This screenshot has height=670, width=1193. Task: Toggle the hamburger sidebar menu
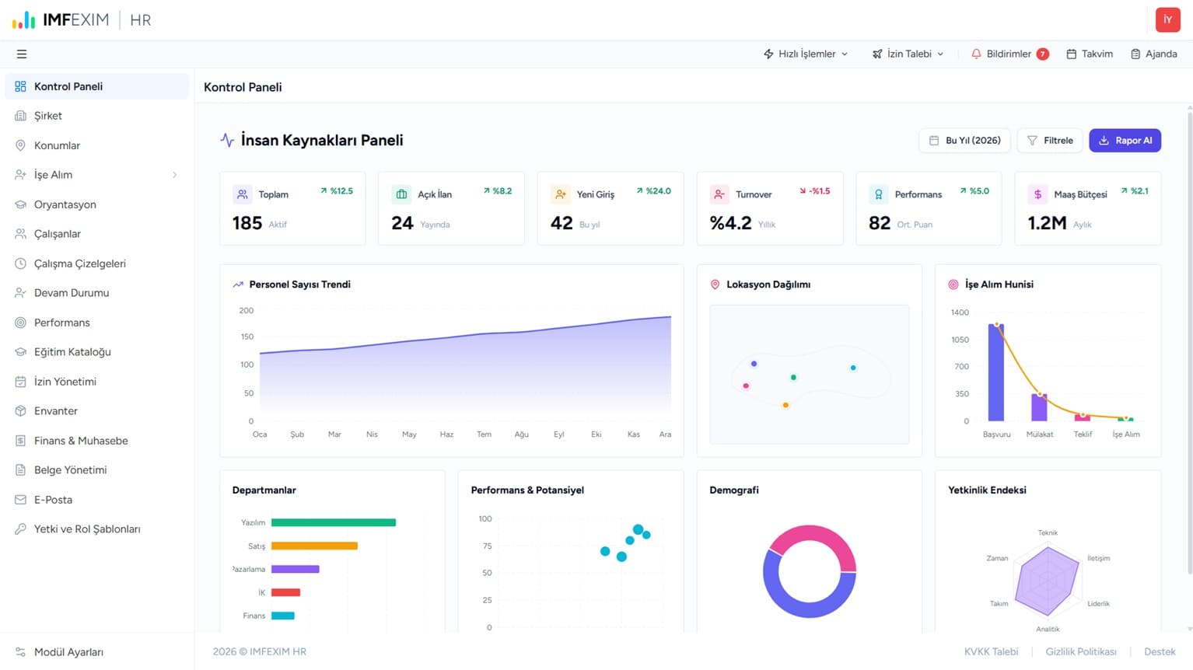pyautogui.click(x=22, y=54)
